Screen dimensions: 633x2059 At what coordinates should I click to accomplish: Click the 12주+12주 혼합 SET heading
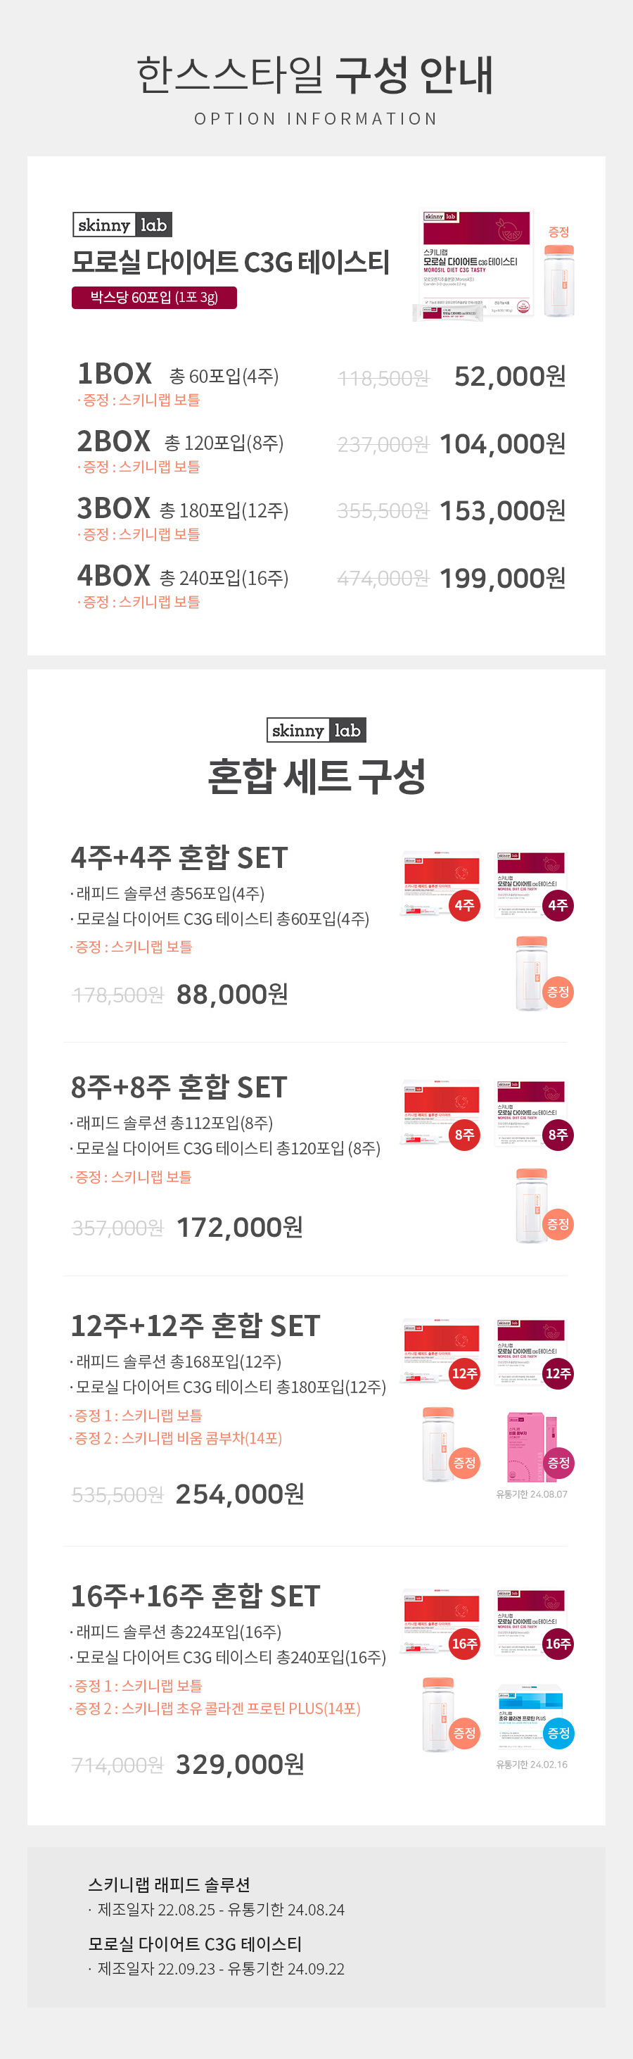(196, 1326)
